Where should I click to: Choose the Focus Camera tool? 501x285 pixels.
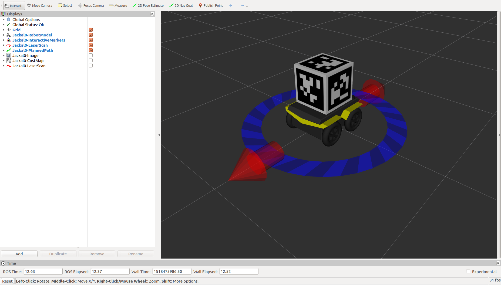click(x=91, y=6)
